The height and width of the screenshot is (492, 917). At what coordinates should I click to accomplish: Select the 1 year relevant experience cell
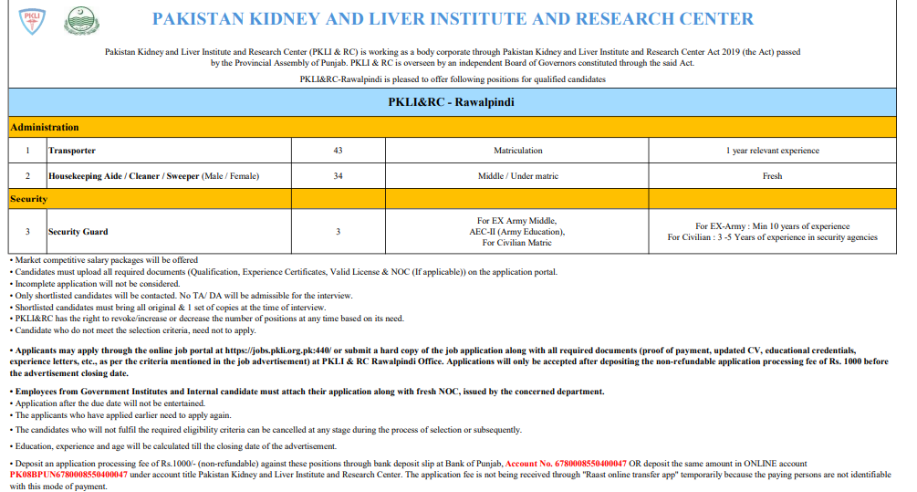coord(772,151)
